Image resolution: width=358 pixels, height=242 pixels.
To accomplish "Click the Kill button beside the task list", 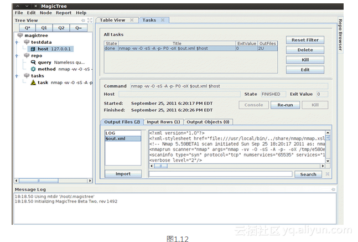I will point(305,60).
